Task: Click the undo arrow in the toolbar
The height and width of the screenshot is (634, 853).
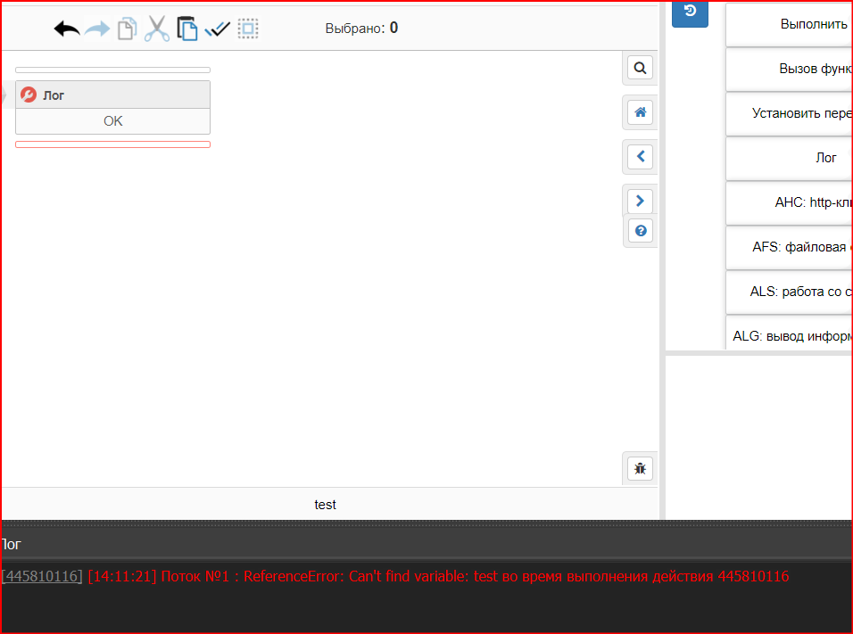Action: tap(67, 29)
